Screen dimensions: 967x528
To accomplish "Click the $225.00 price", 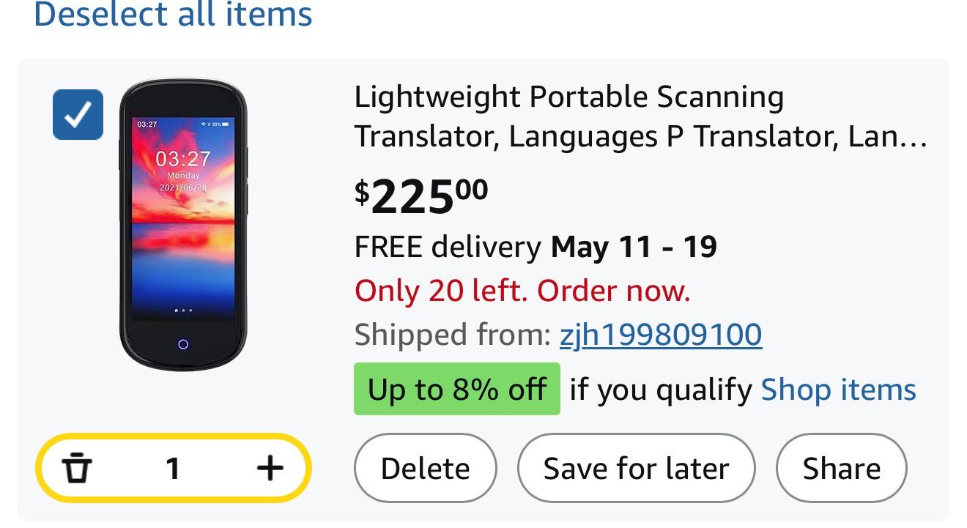I will 421,197.
